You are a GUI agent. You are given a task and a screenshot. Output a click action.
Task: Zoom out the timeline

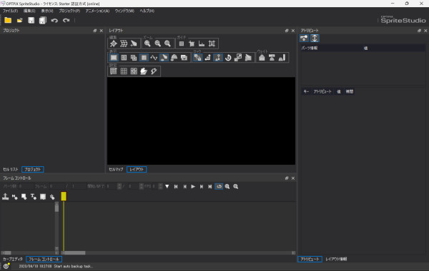(x=236, y=186)
